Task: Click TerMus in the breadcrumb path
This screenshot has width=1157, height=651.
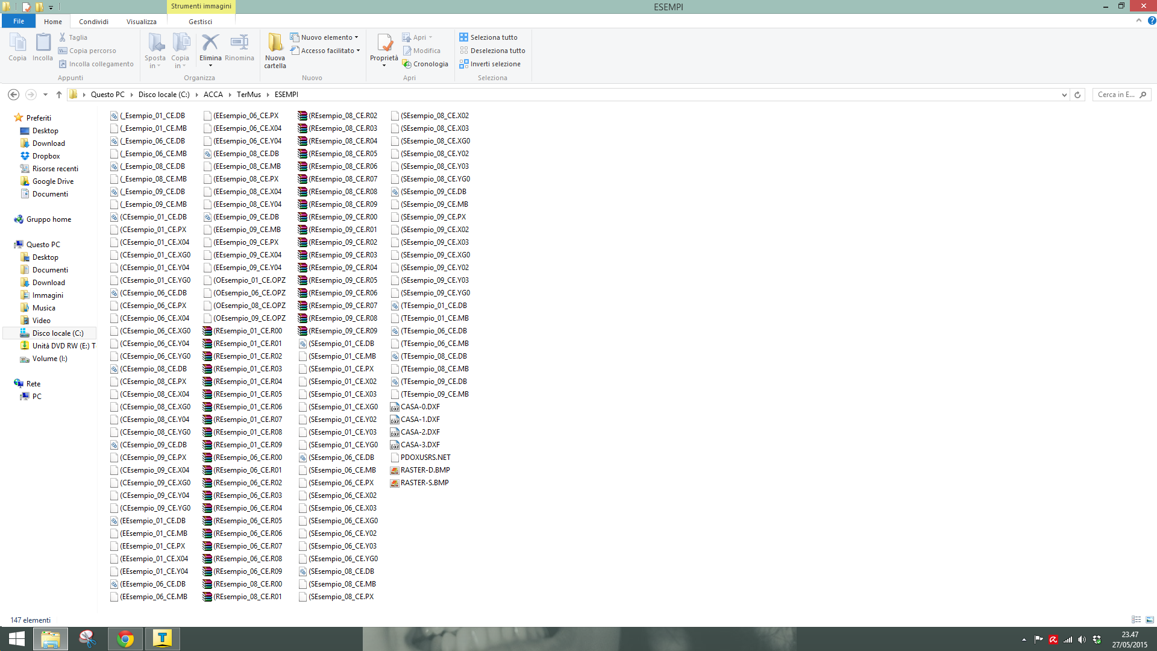Action: point(248,95)
